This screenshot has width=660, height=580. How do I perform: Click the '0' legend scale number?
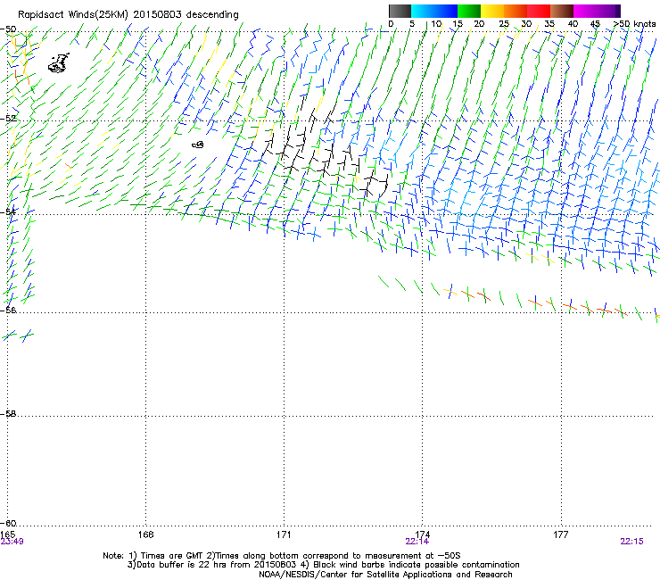[391, 24]
